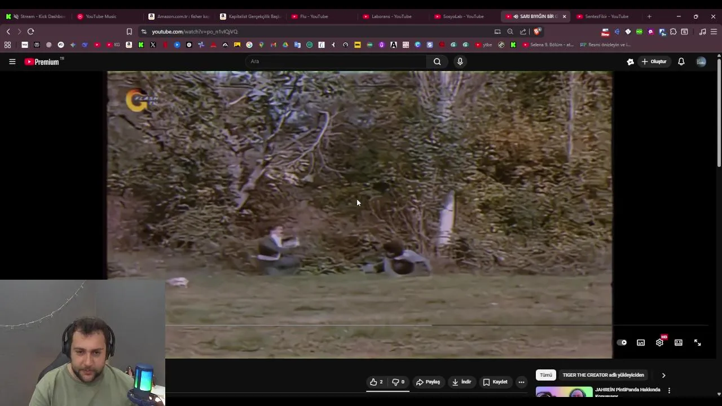Open a new browser tab with the plus button

[x=649, y=16]
